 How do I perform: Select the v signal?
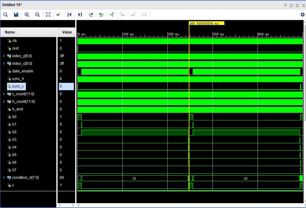click(13, 185)
